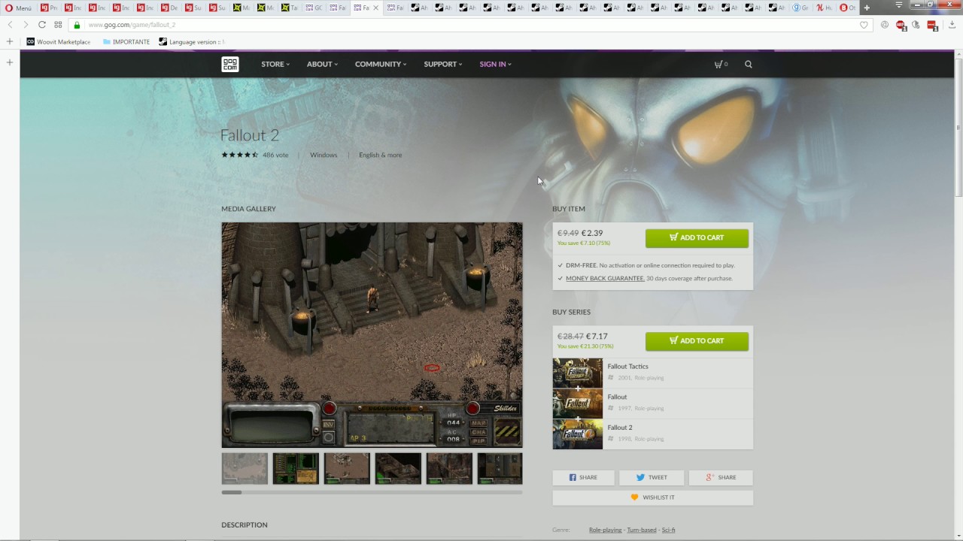Open the Language version bookmark
The image size is (963, 541).
click(x=192, y=42)
